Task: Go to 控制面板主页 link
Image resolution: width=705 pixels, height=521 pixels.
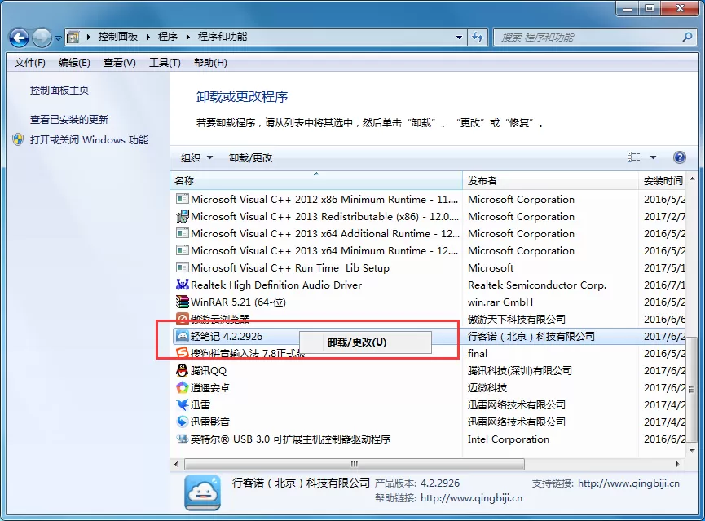Action: click(59, 91)
